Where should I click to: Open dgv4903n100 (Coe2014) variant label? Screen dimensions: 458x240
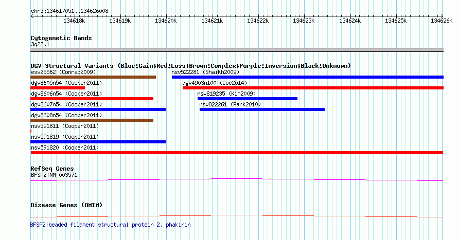pyautogui.click(x=215, y=83)
